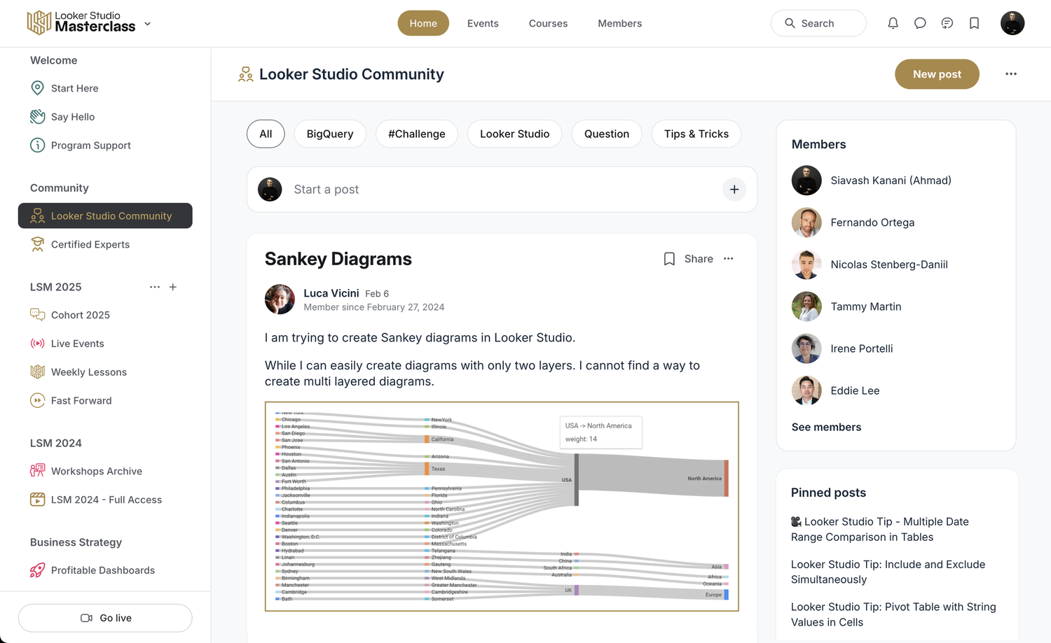The image size is (1051, 643).
Task: Open the options menu on the Sankey post
Action: [728, 258]
